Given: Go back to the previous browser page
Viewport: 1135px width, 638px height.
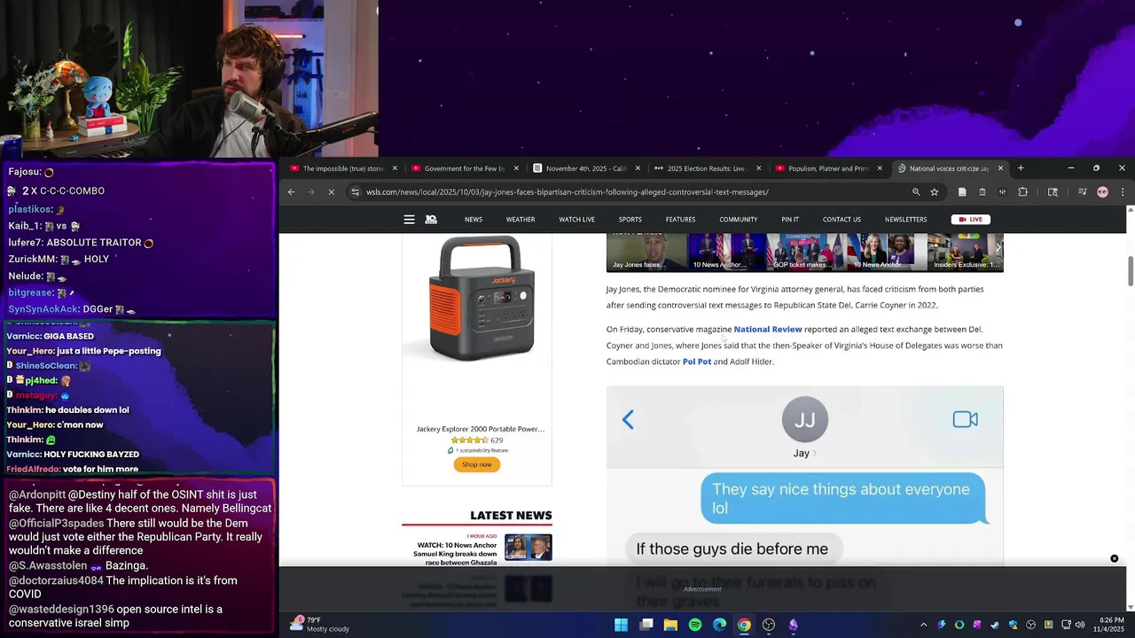Looking at the screenshot, I should (291, 191).
